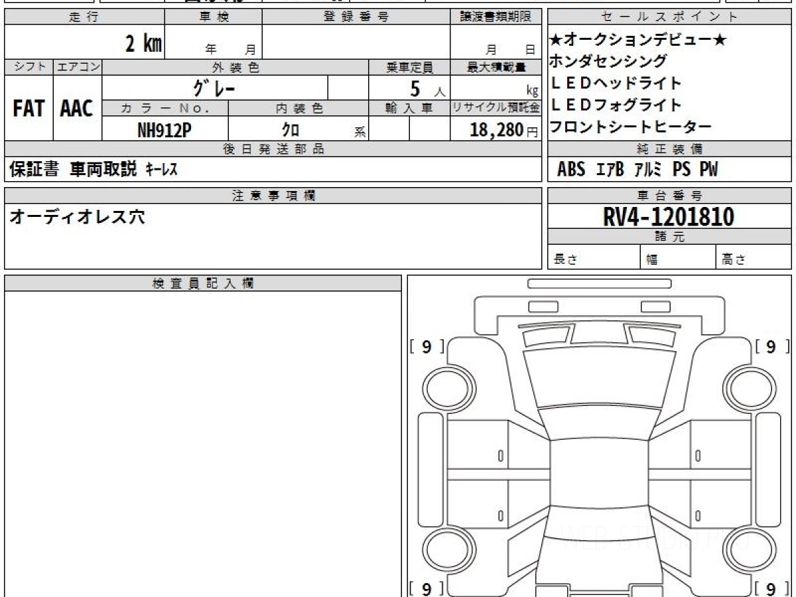Click the 検査員記入欄 header
Screen dimensions: 796x597
pyautogui.click(x=203, y=283)
